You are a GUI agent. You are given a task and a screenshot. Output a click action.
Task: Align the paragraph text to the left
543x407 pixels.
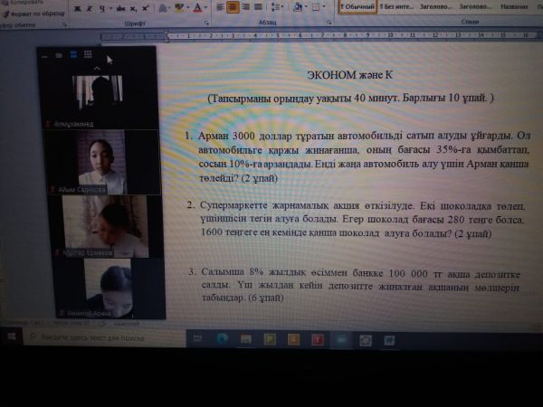click(x=220, y=7)
